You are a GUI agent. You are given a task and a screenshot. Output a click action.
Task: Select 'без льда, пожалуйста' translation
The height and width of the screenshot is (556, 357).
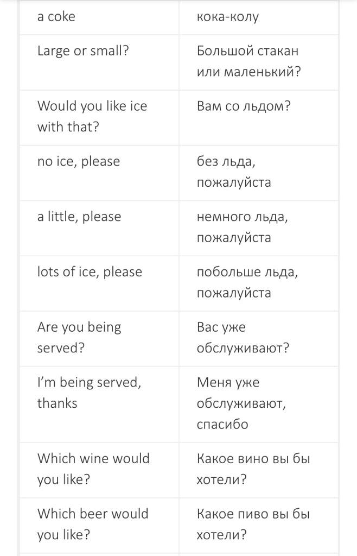[x=234, y=172]
